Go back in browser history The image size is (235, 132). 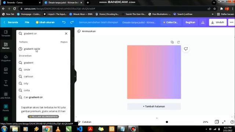click(x=3, y=9)
